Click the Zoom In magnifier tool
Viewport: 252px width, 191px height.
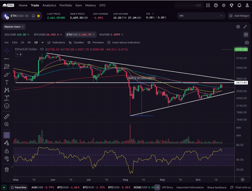(7, 124)
